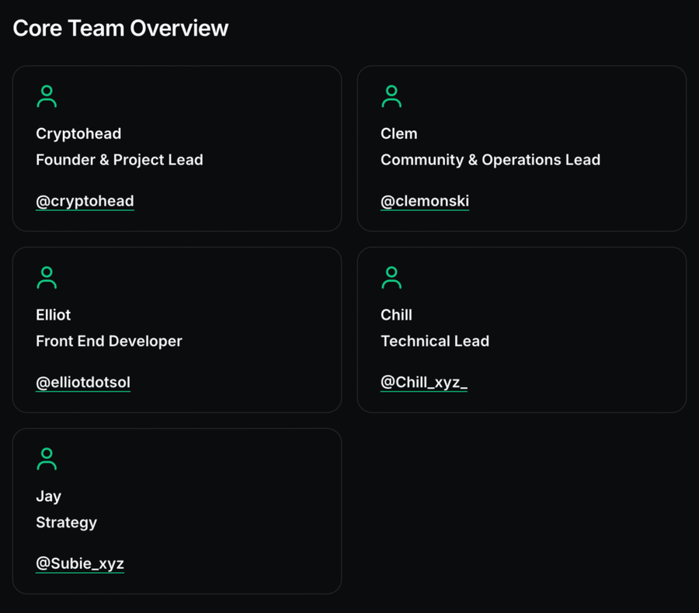Open the @cryptohead profile link

(x=85, y=201)
